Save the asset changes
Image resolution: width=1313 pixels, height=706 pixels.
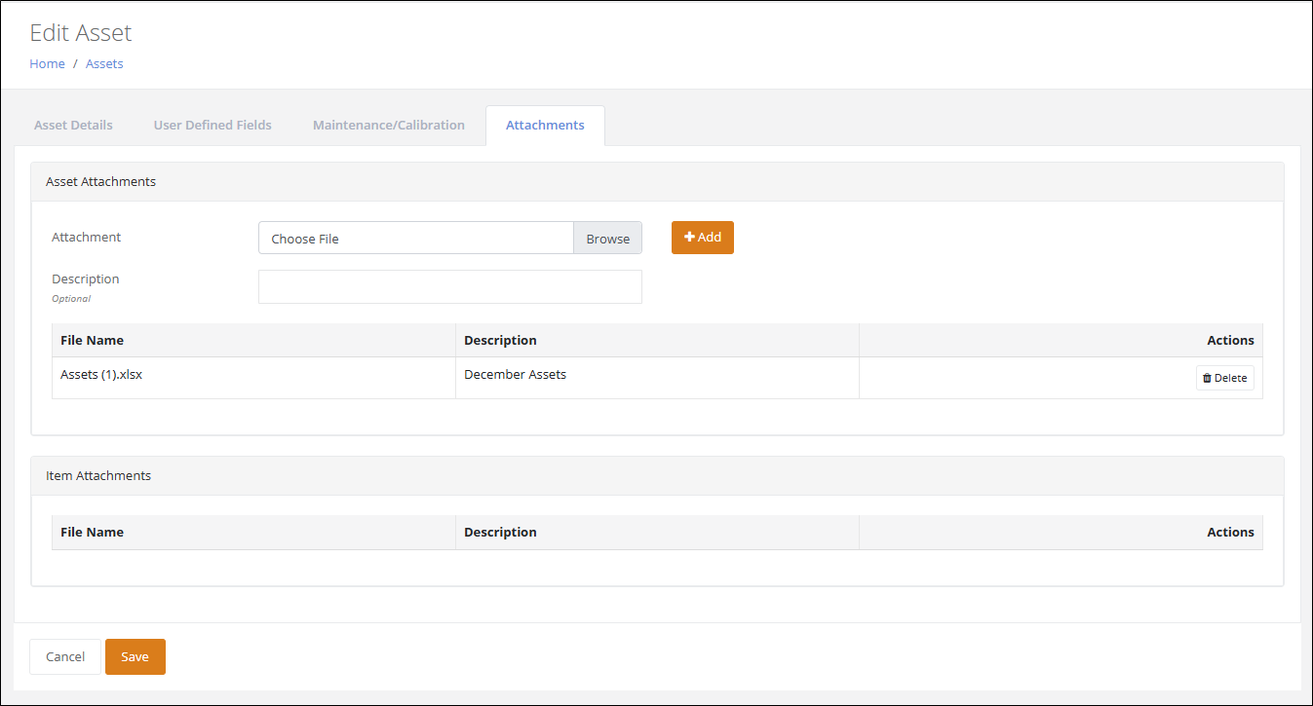pos(135,656)
